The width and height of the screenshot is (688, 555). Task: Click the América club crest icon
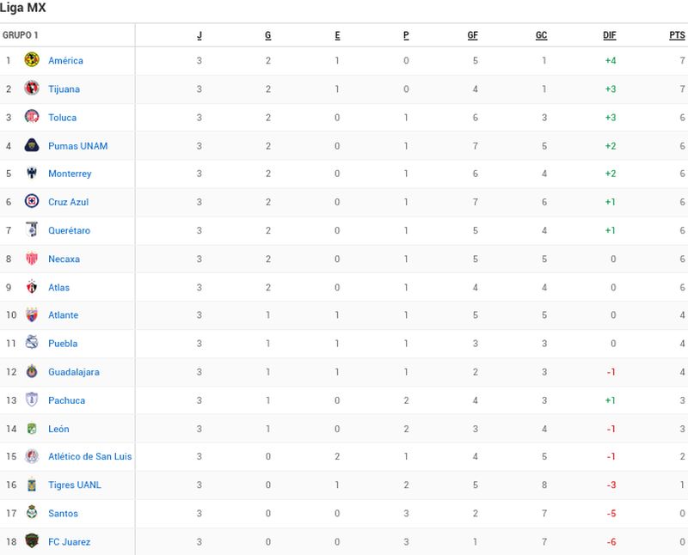click(x=32, y=59)
